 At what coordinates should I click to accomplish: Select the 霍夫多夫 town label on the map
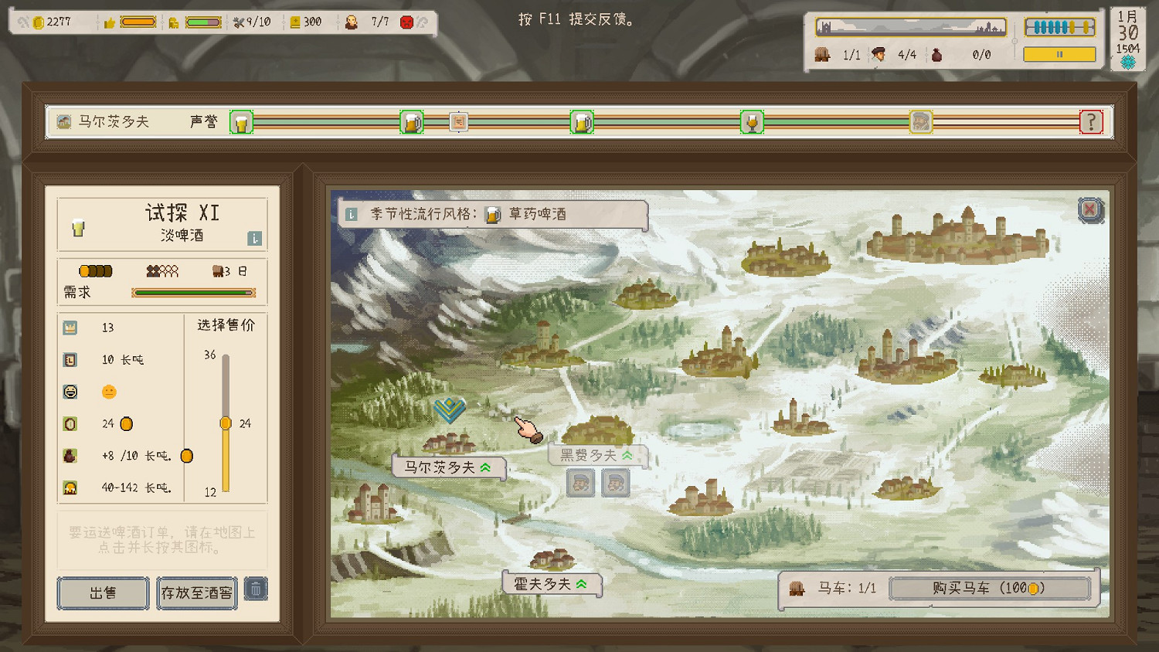(x=551, y=584)
